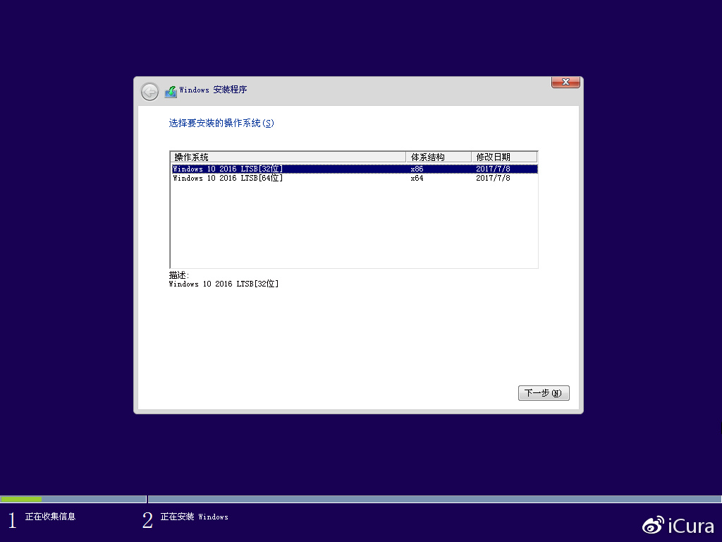Select Windows 10 2016 LTSB[64位] row
722x542 pixels.
[355, 178]
